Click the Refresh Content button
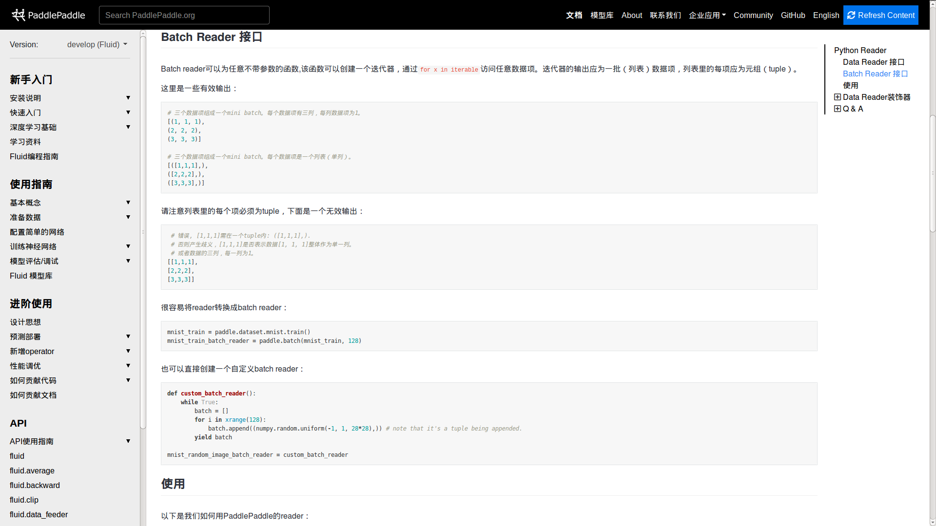The height and width of the screenshot is (526, 936). pyautogui.click(x=880, y=15)
